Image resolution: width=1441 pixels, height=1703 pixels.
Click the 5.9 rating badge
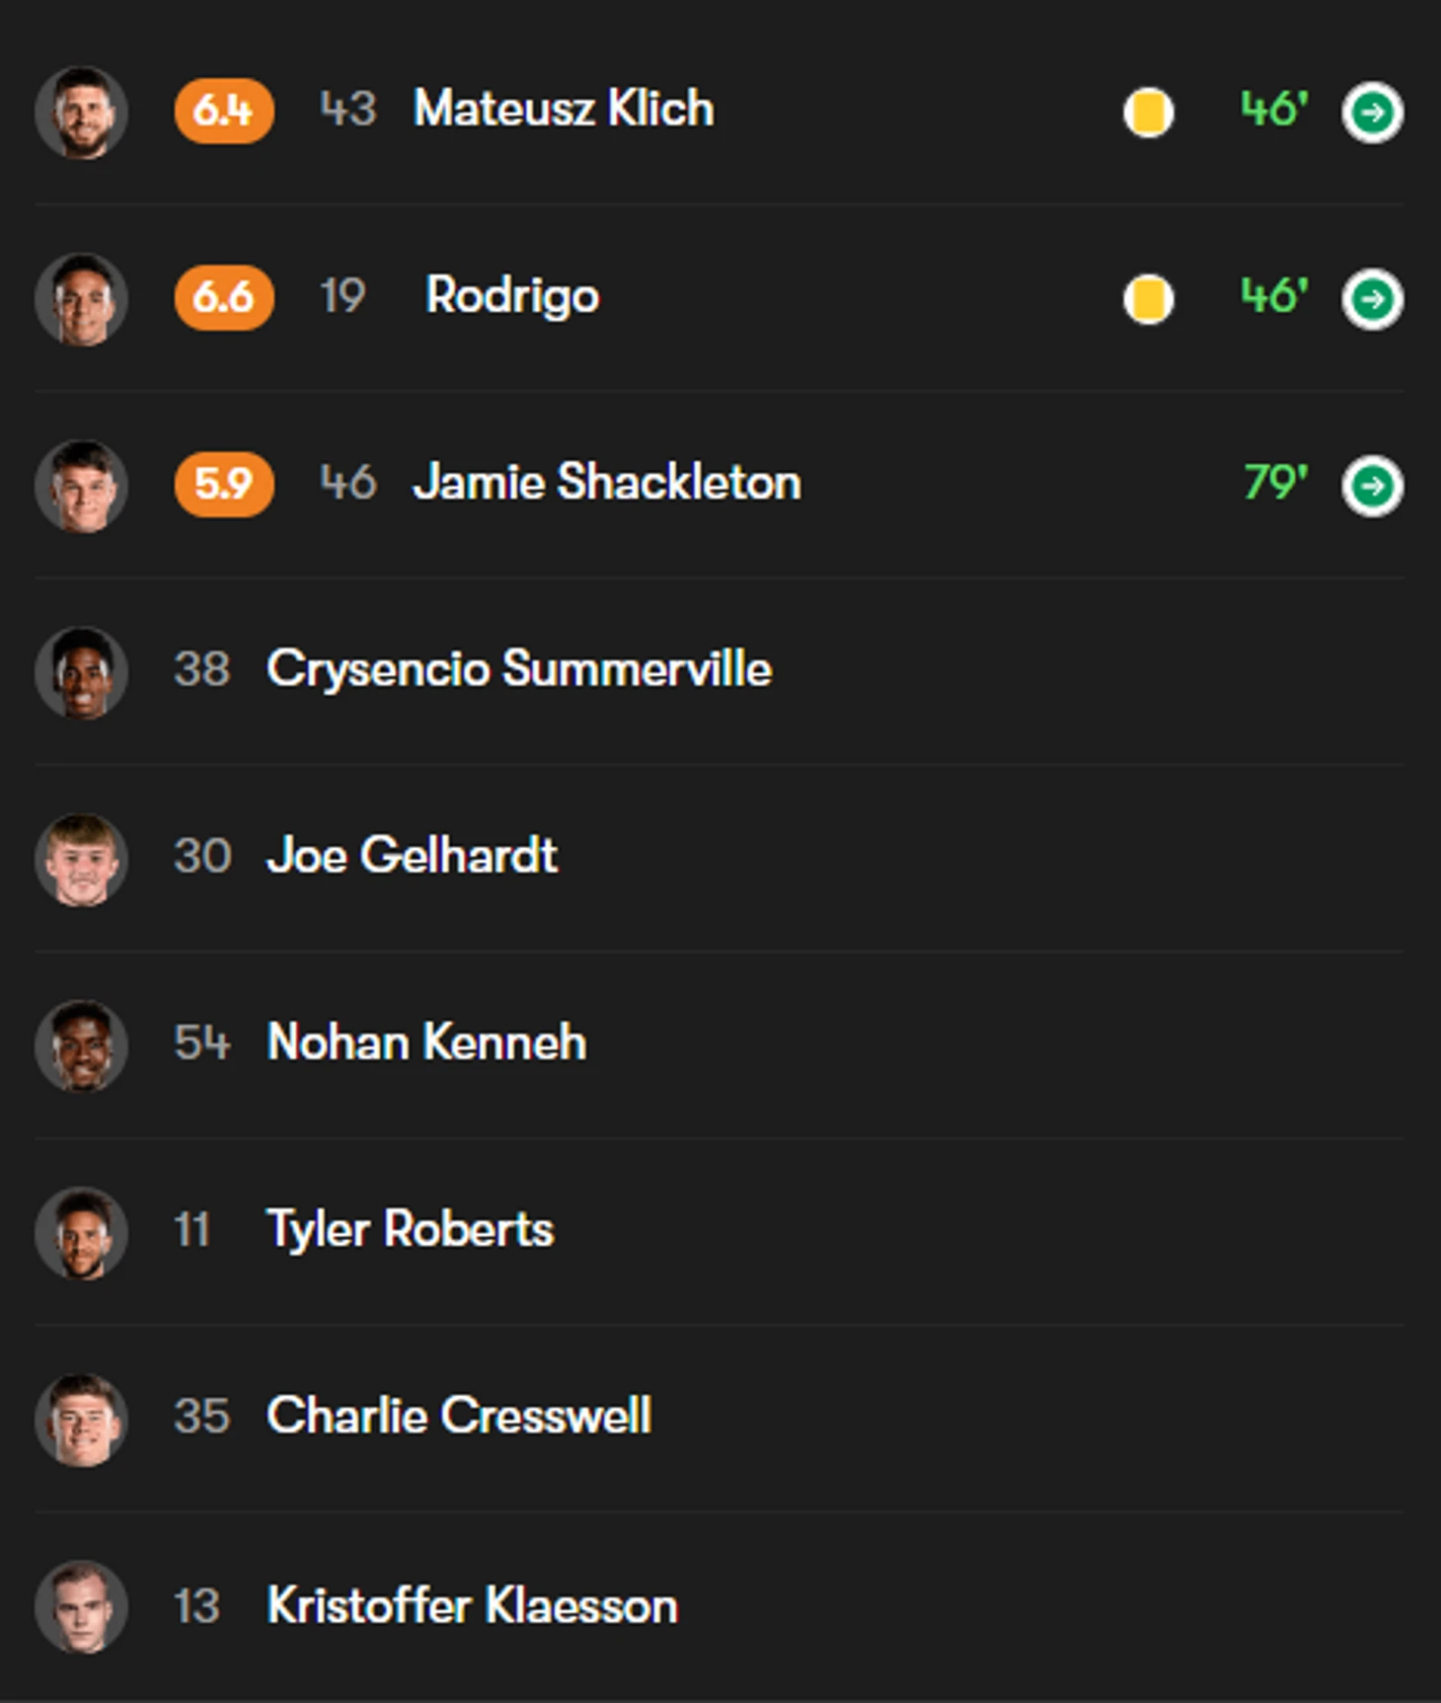click(224, 484)
